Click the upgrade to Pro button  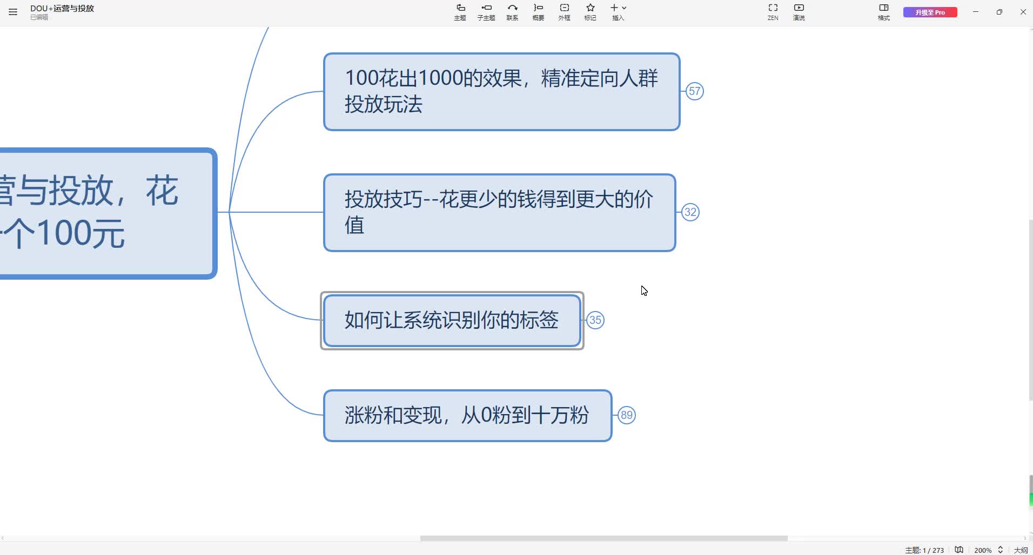[x=930, y=12]
